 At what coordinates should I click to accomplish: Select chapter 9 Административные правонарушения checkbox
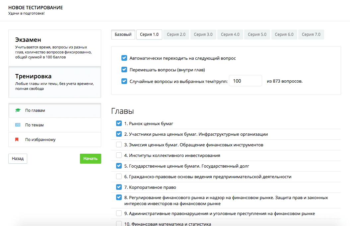[119, 213]
